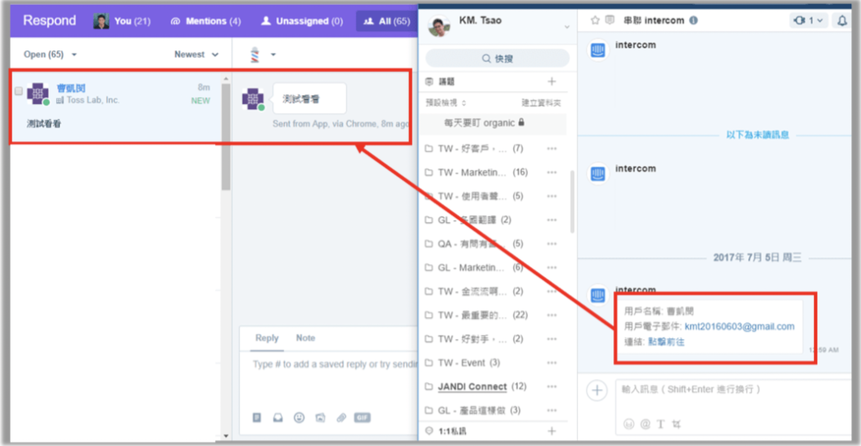Open the notification bell in JANDI
This screenshot has width=861, height=446.
[842, 20]
